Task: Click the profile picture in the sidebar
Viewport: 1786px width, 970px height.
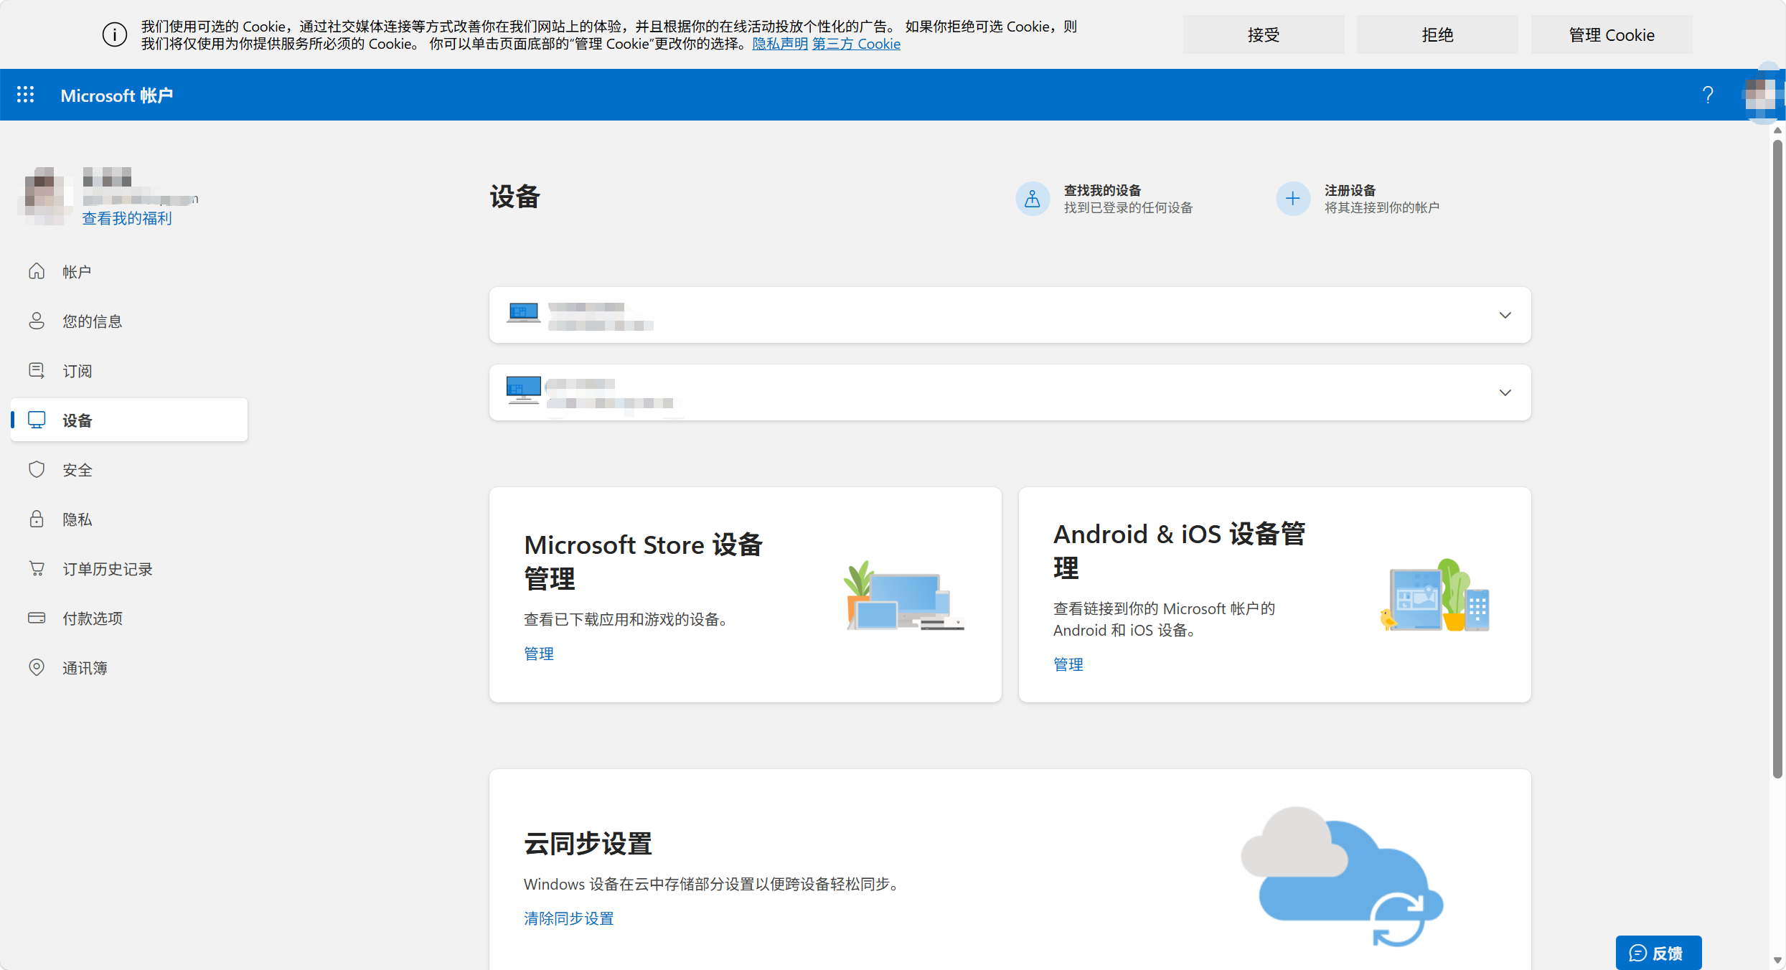Action: [44, 195]
